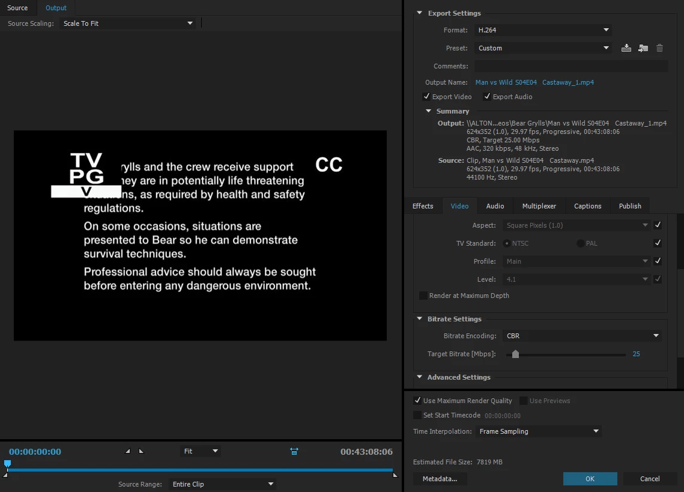Screen dimensions: 684x492
Task: Collapse the Advanced Settings section
Action: (x=419, y=377)
